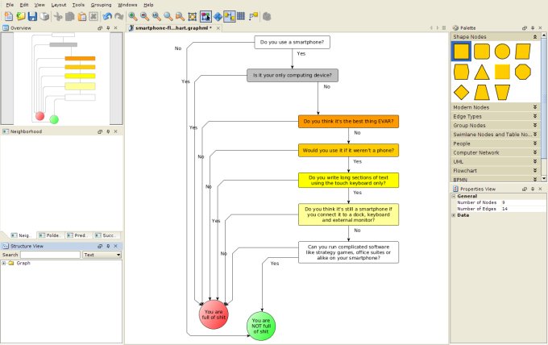Click the Fit Content toolbar icon
This screenshot has height=345, width=548.
tap(193, 16)
